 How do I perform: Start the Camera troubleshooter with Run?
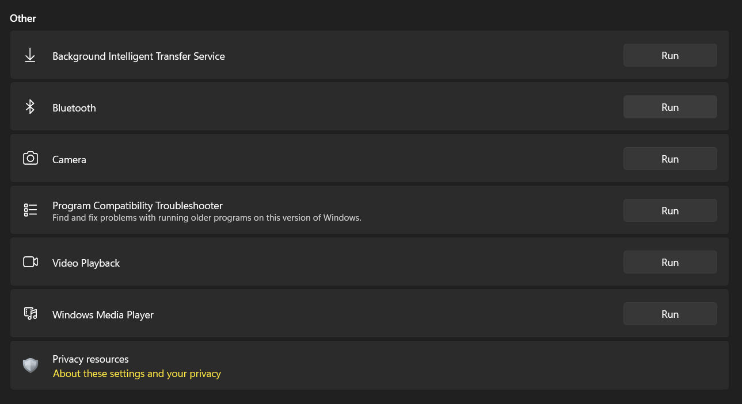pyautogui.click(x=669, y=159)
